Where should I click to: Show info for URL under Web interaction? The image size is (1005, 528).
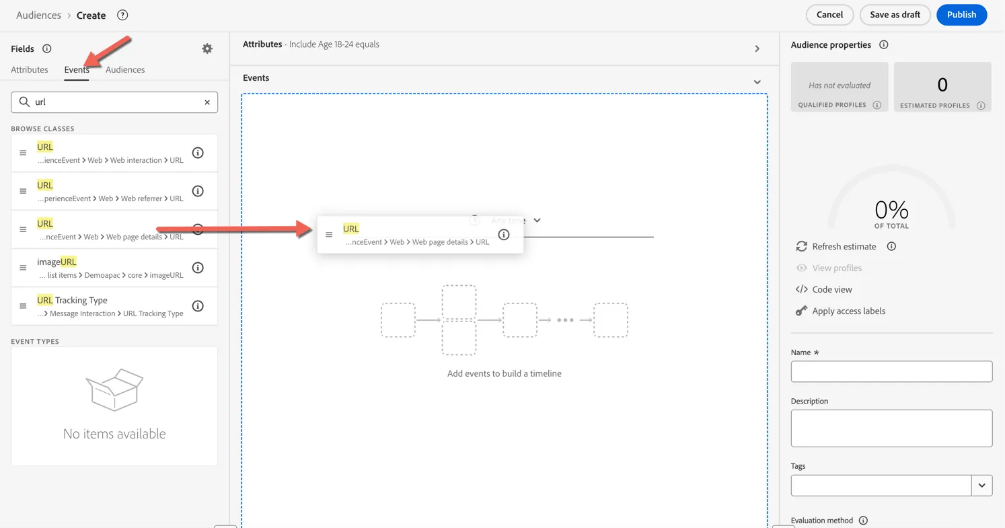pos(198,153)
